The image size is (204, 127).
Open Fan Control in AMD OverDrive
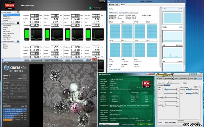tap(6, 31)
